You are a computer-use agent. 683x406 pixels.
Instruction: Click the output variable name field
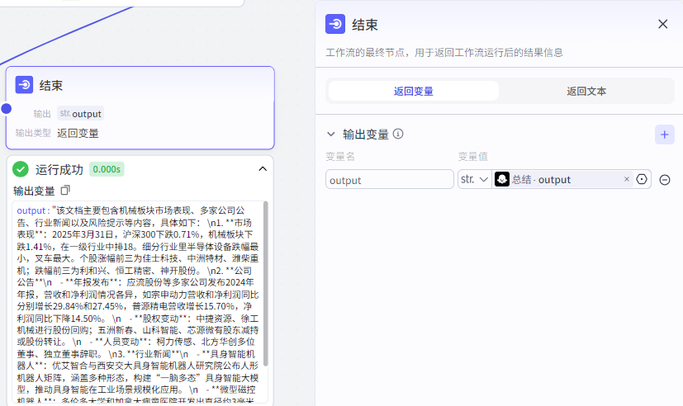(390, 179)
